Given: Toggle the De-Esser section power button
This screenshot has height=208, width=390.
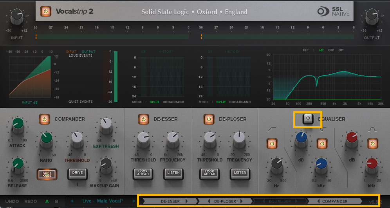Looking at the screenshot, I should point(144,119).
